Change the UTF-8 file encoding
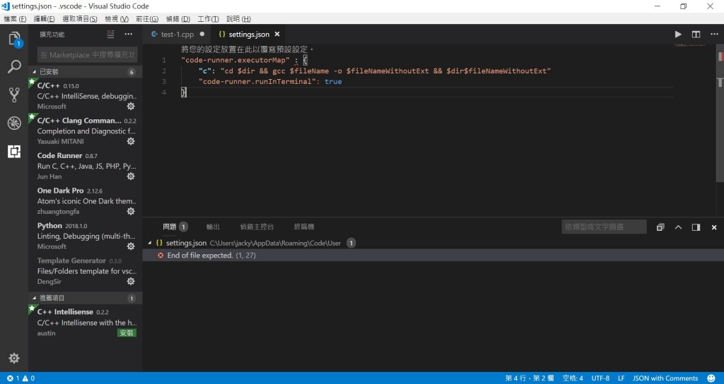724x384 pixels. pyautogui.click(x=600, y=378)
